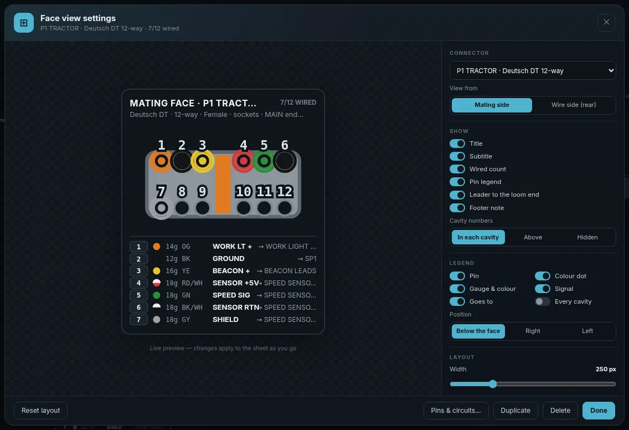Click grey cavity 7 on connector face
The height and width of the screenshot is (430, 629).
(x=161, y=208)
